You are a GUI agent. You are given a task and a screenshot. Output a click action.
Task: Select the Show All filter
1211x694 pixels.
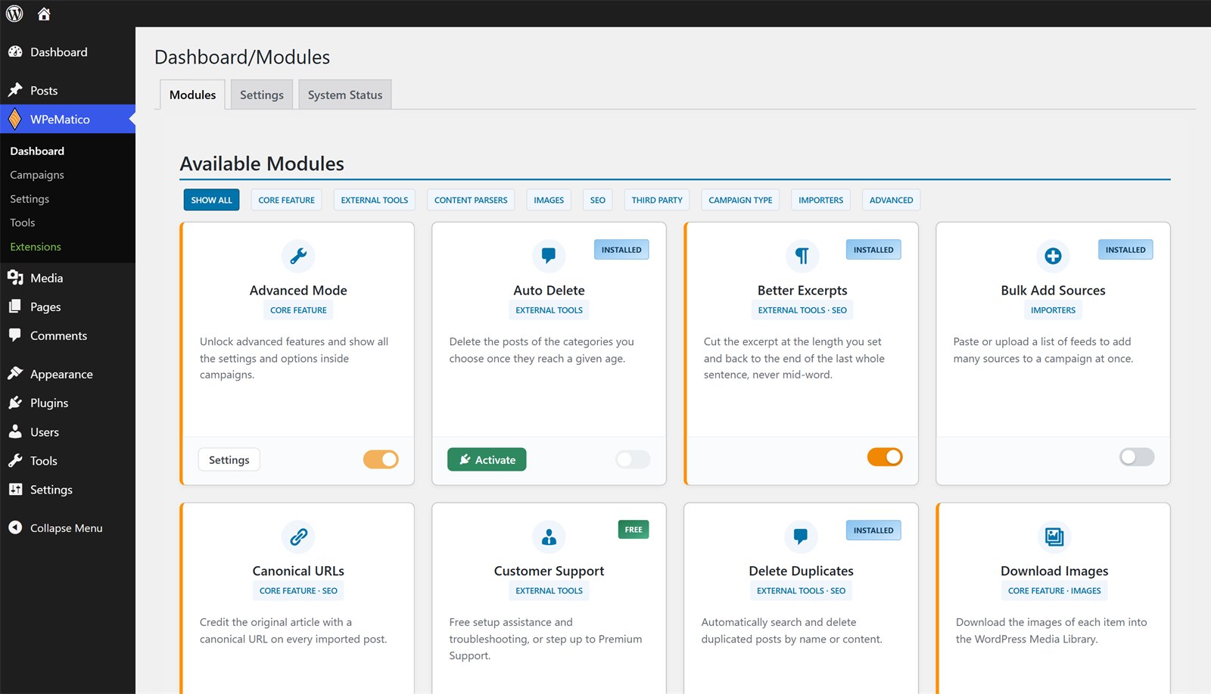211,200
